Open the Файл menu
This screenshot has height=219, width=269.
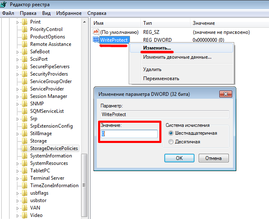(x=8, y=13)
